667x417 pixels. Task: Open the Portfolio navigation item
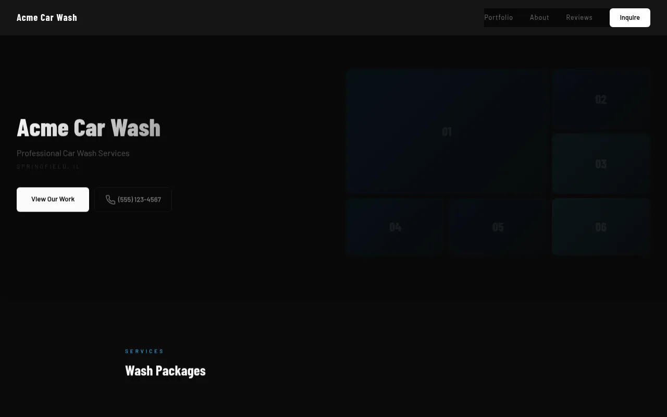pyautogui.click(x=498, y=17)
